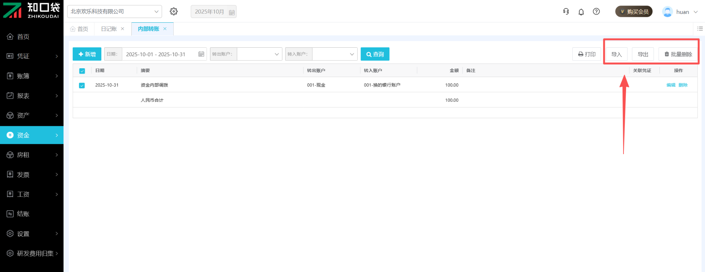Image resolution: width=705 pixels, height=272 pixels.
Task: Toggle the select-all checkbox in table header
Action: [82, 71]
